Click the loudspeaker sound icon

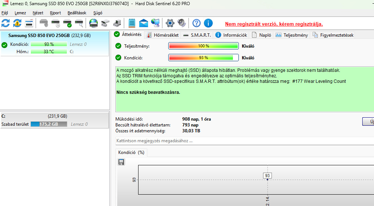click(181, 23)
